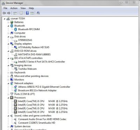Expand the Batteries category
This screenshot has width=140, height=130.
tap(8, 22)
